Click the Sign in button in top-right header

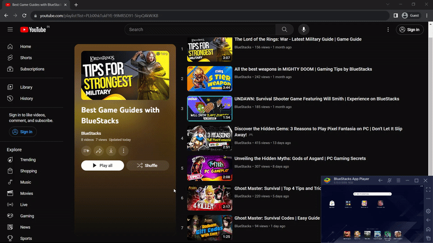tap(410, 30)
